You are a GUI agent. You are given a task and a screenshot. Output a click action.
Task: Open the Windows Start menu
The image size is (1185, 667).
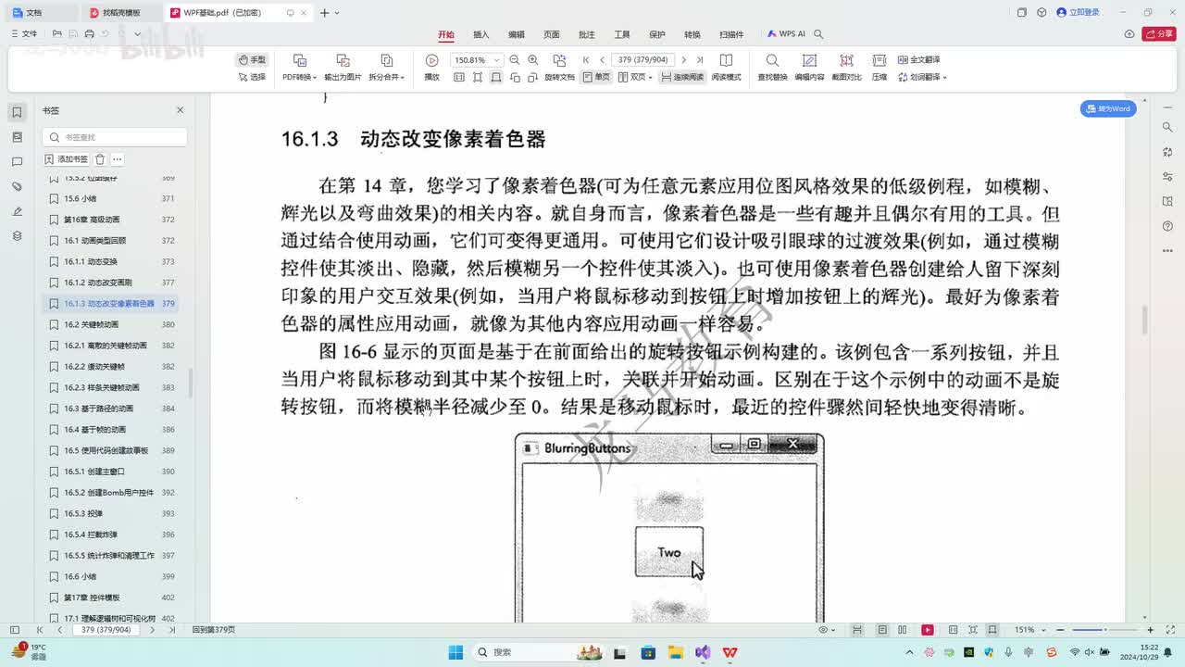[455, 652]
